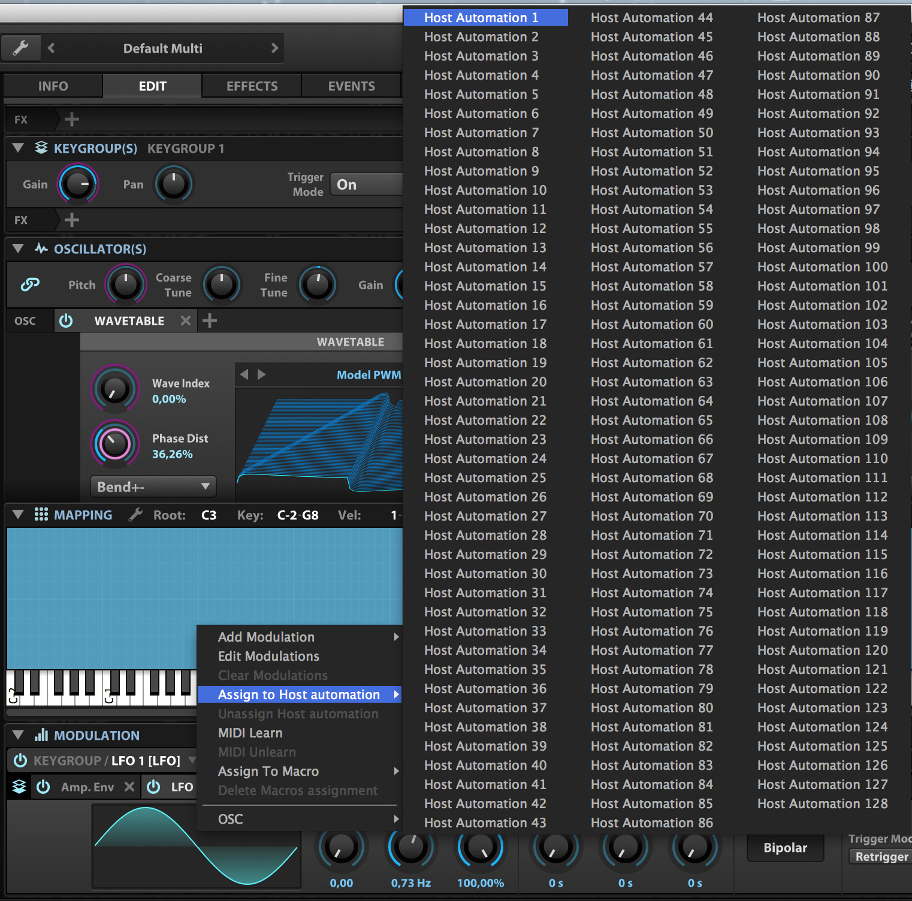Viewport: 912px width, 901px height.
Task: Add a new oscillator
Action: [210, 321]
